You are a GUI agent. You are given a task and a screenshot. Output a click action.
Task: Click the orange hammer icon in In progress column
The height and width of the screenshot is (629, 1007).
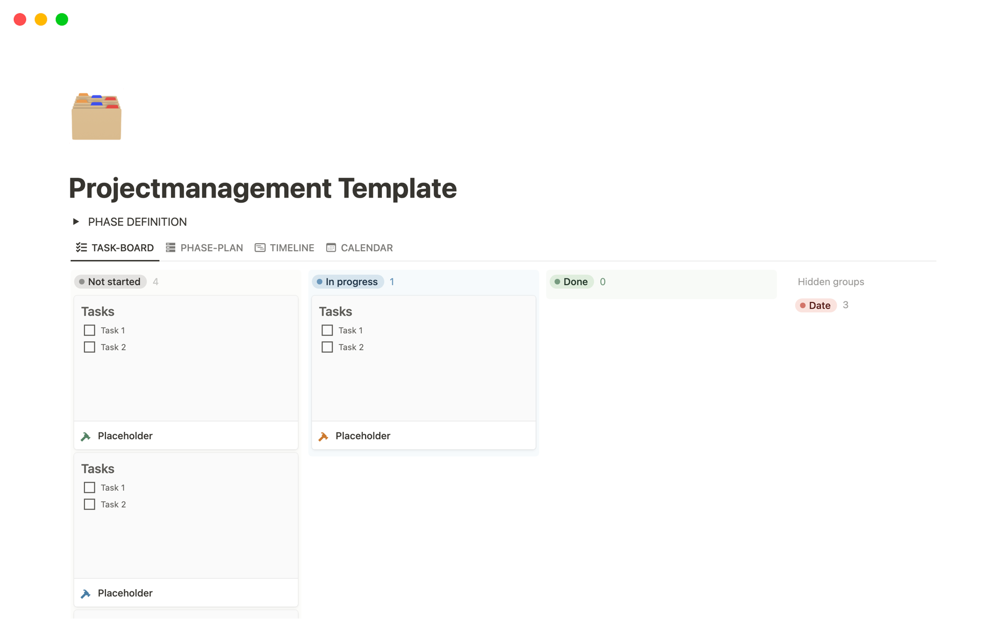(324, 436)
